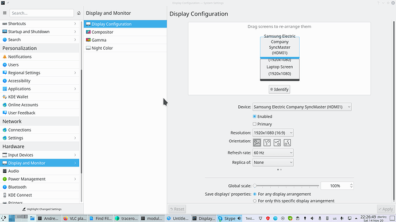Viewport: 396px width, 222px height.
Task: Open Shortcuts settings category
Action: click(x=40, y=23)
